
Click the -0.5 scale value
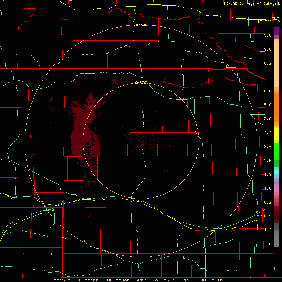pyautogui.click(x=267, y=216)
